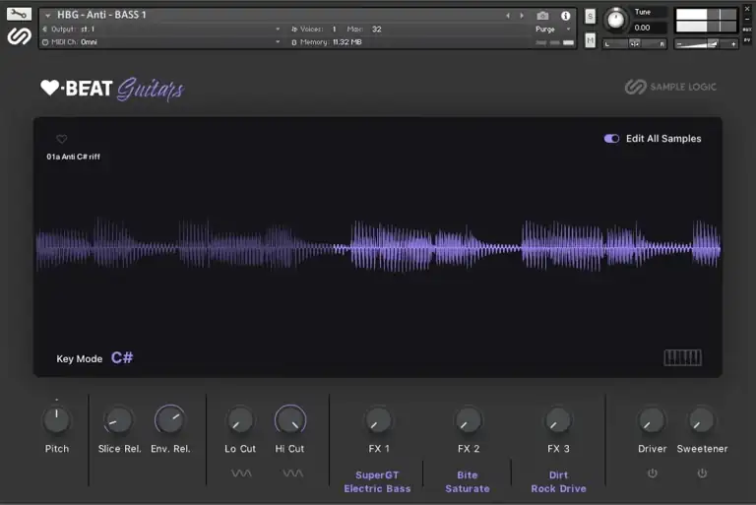Adjust the FX 3 knob
Image resolution: width=756 pixels, height=505 pixels.
(558, 420)
